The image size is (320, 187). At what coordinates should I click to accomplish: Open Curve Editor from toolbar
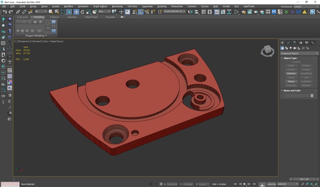pos(223,12)
